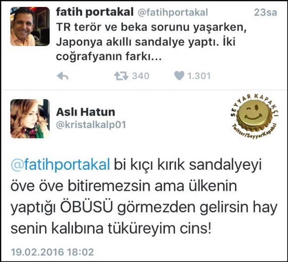Click the retweet icon next to 340

pyautogui.click(x=121, y=76)
